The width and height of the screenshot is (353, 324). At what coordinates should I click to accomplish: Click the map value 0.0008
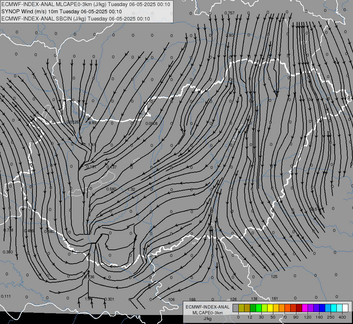(151, 123)
